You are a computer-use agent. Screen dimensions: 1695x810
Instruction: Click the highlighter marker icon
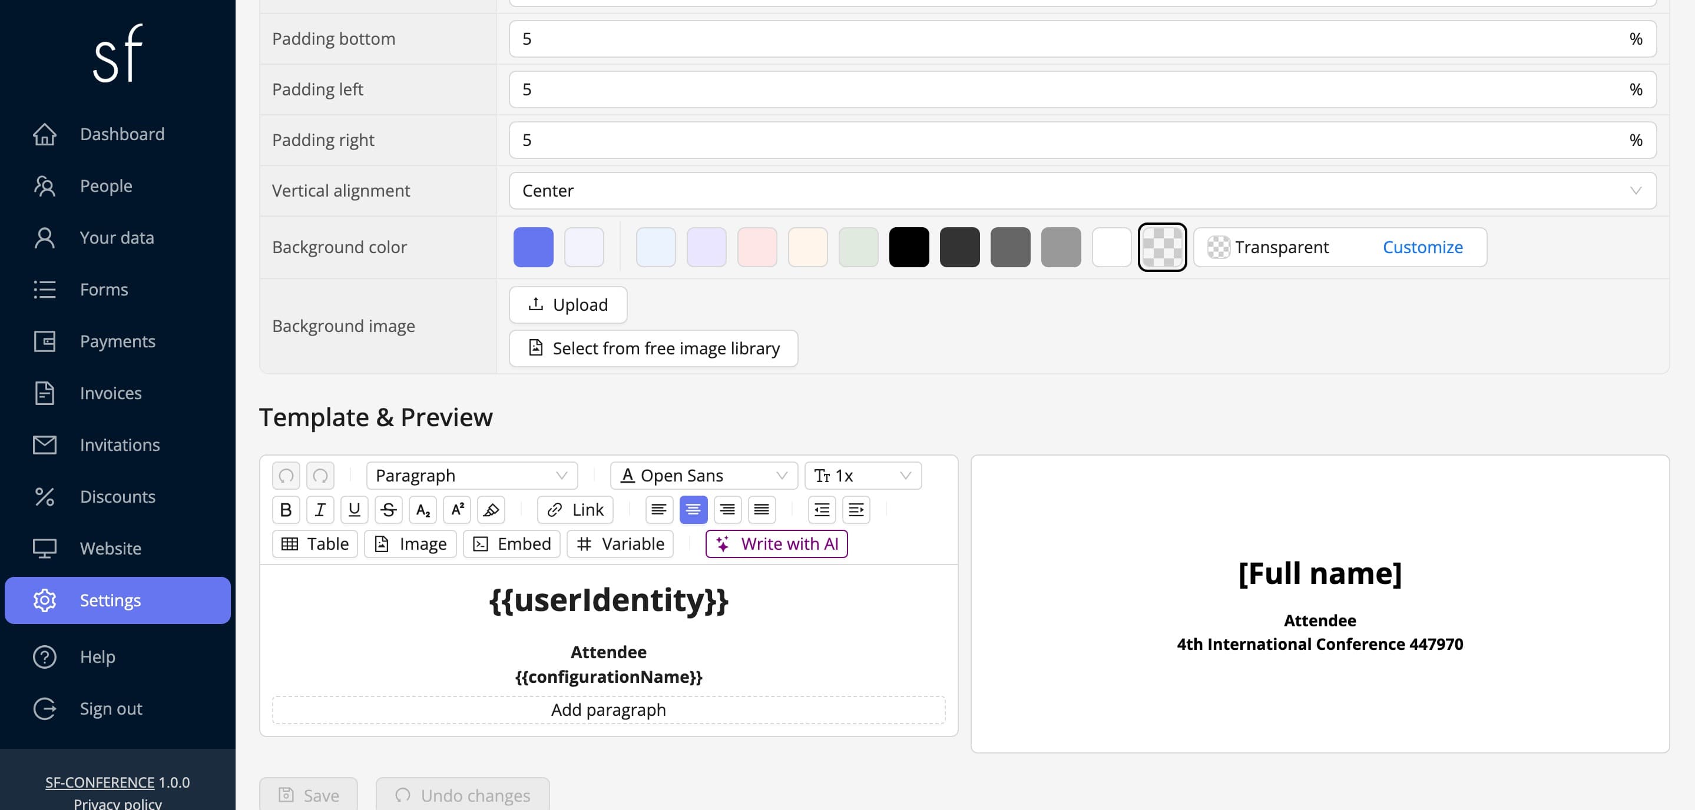[492, 510]
